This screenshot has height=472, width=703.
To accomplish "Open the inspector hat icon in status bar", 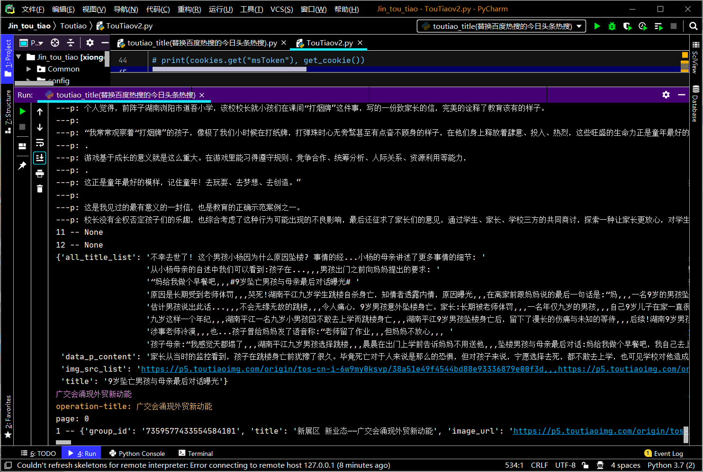I will pos(600,465).
